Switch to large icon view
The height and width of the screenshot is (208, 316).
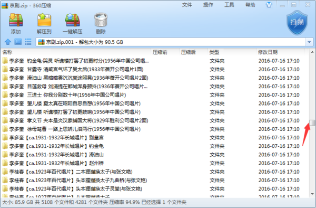[18, 42]
